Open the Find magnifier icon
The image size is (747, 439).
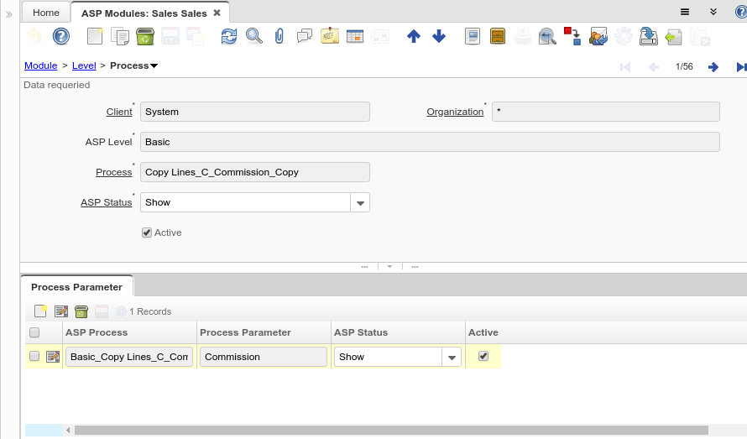253,36
